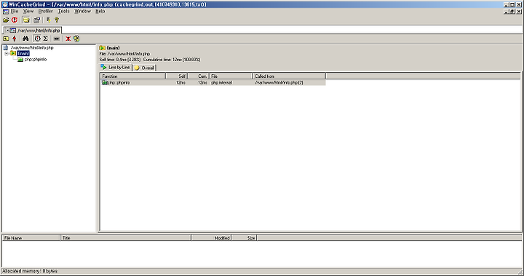
Task: Sort by the Called from column header
Action: click(289, 76)
